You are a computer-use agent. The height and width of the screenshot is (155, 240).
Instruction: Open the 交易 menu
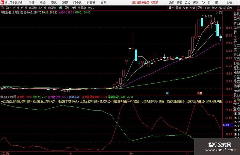pyautogui.click(x=103, y=3)
